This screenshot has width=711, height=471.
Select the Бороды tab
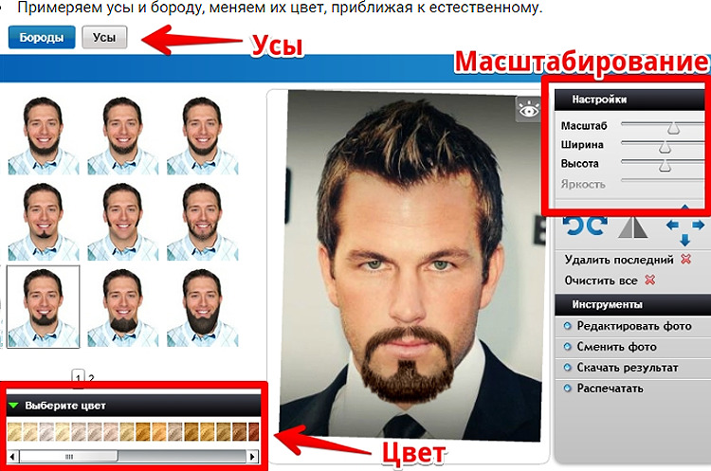tap(42, 37)
